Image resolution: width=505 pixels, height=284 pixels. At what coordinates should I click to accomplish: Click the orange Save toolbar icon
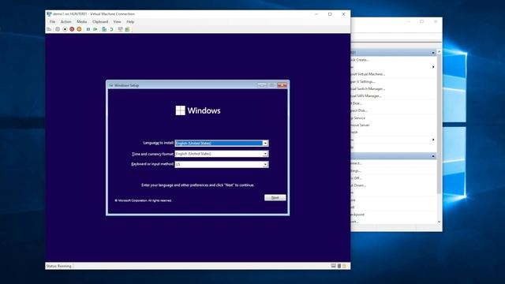click(x=79, y=29)
